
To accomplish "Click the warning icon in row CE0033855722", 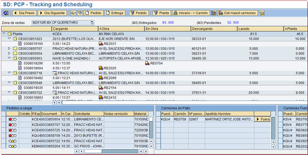I will tap(55, 93).
